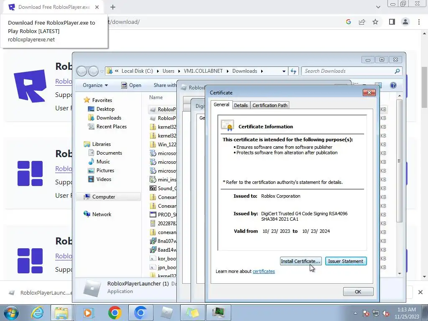Viewport: 428px width, 321px height.
Task: Select Downloads in the Favorites list
Action: pyautogui.click(x=108, y=117)
